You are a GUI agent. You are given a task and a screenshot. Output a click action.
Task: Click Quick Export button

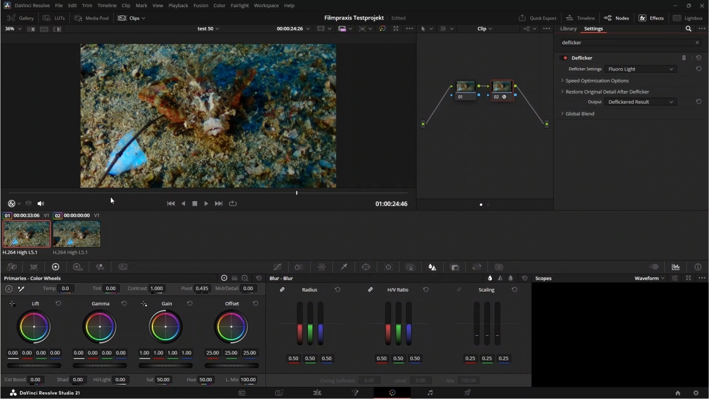pyautogui.click(x=537, y=18)
